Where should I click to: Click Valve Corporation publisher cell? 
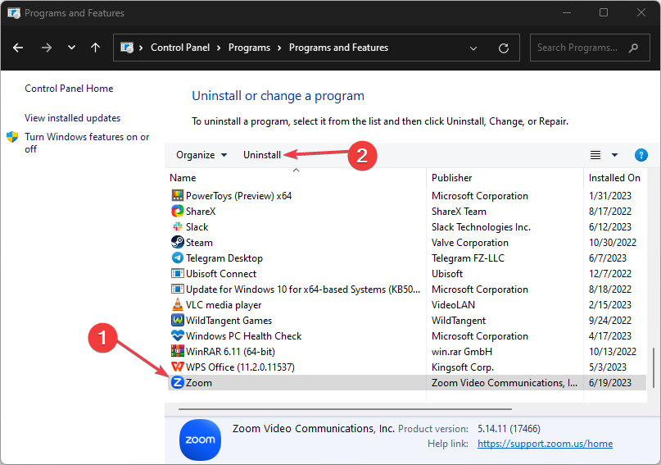click(469, 243)
